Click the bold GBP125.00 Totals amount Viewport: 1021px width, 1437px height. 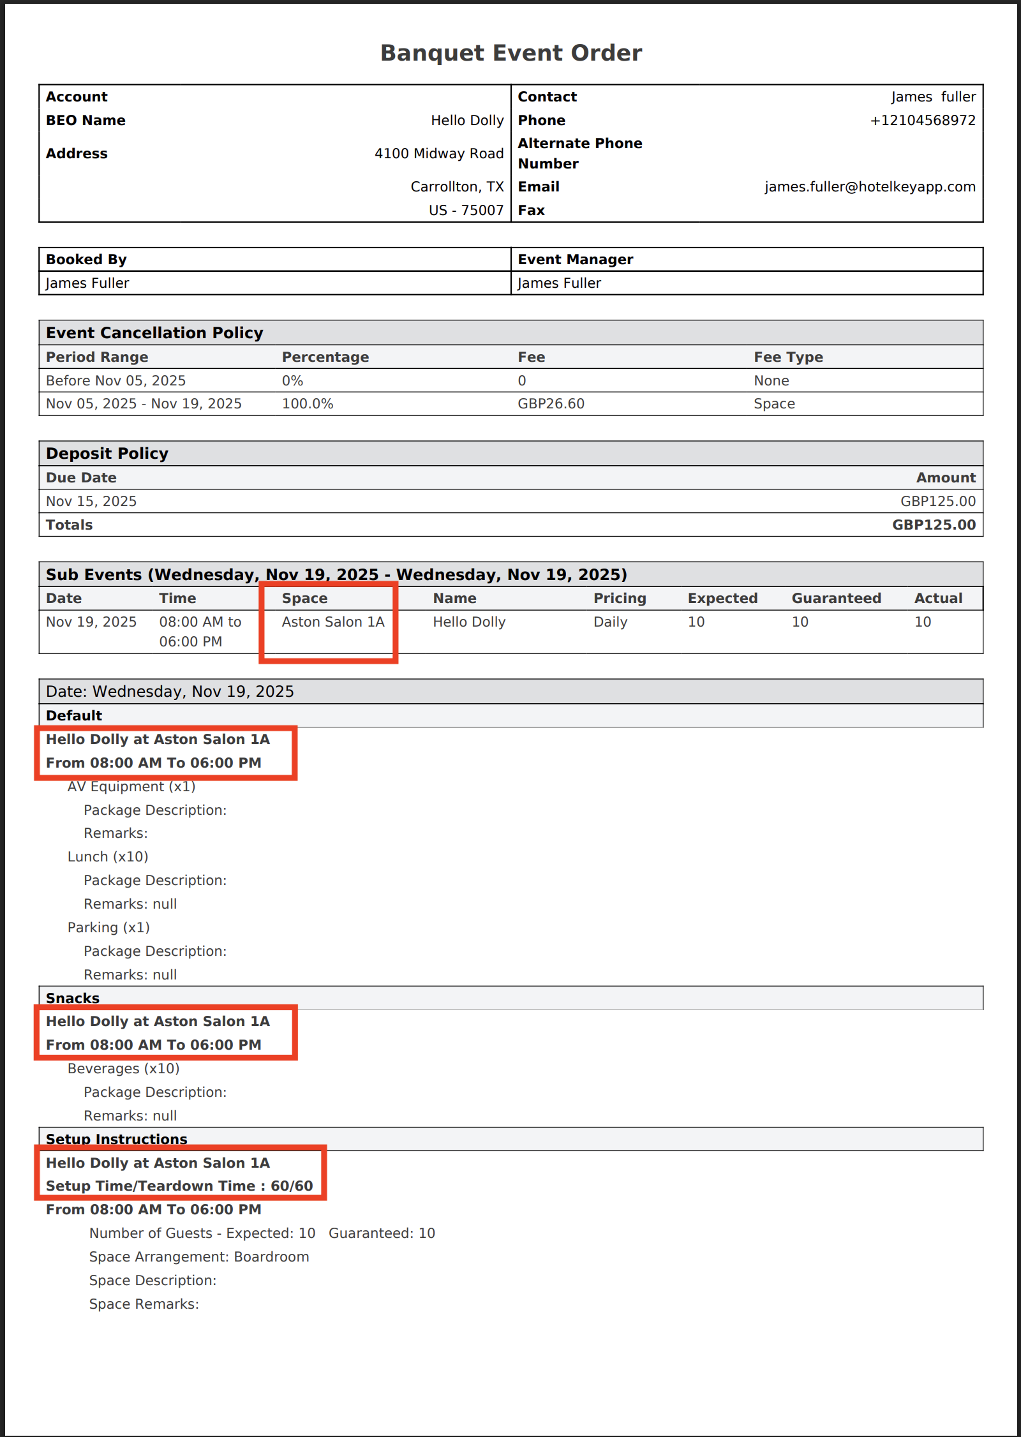pyautogui.click(x=934, y=525)
